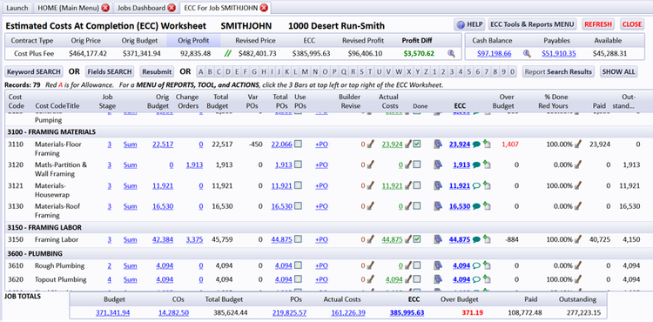Click the Keyword SEARCH button

tap(34, 71)
